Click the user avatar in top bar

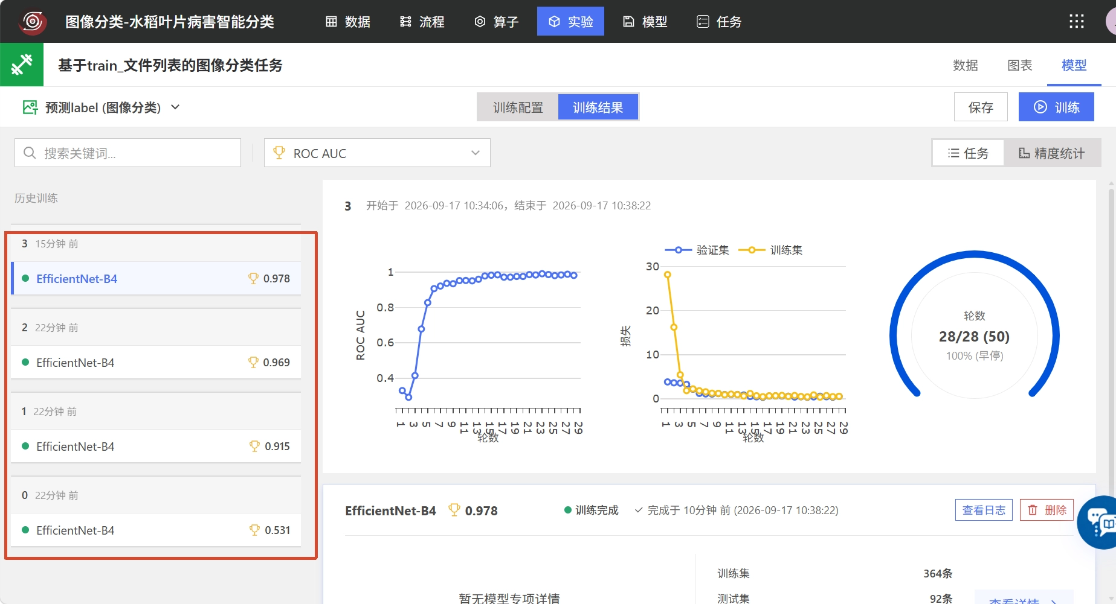tap(1111, 22)
